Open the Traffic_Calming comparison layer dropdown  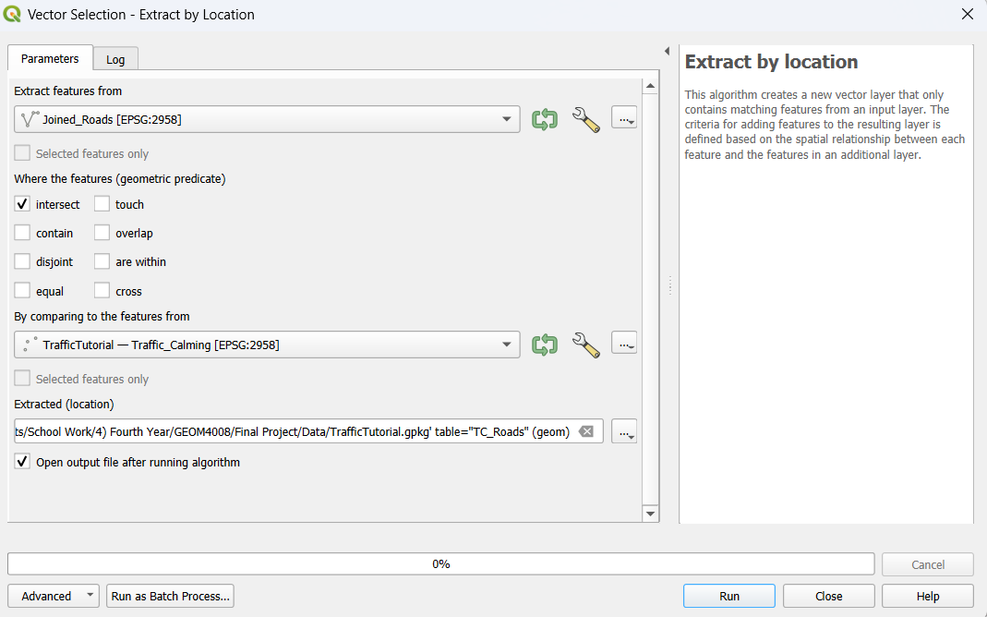(506, 345)
